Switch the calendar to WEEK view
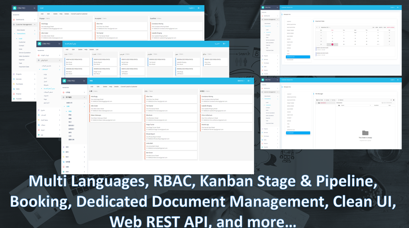409x228 pixels. [x=376, y=28]
